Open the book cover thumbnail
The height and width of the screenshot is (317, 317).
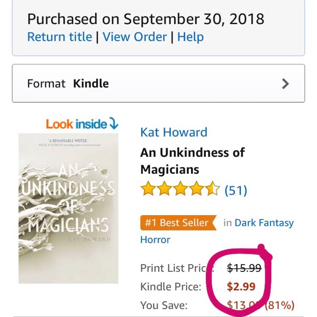[68, 208]
